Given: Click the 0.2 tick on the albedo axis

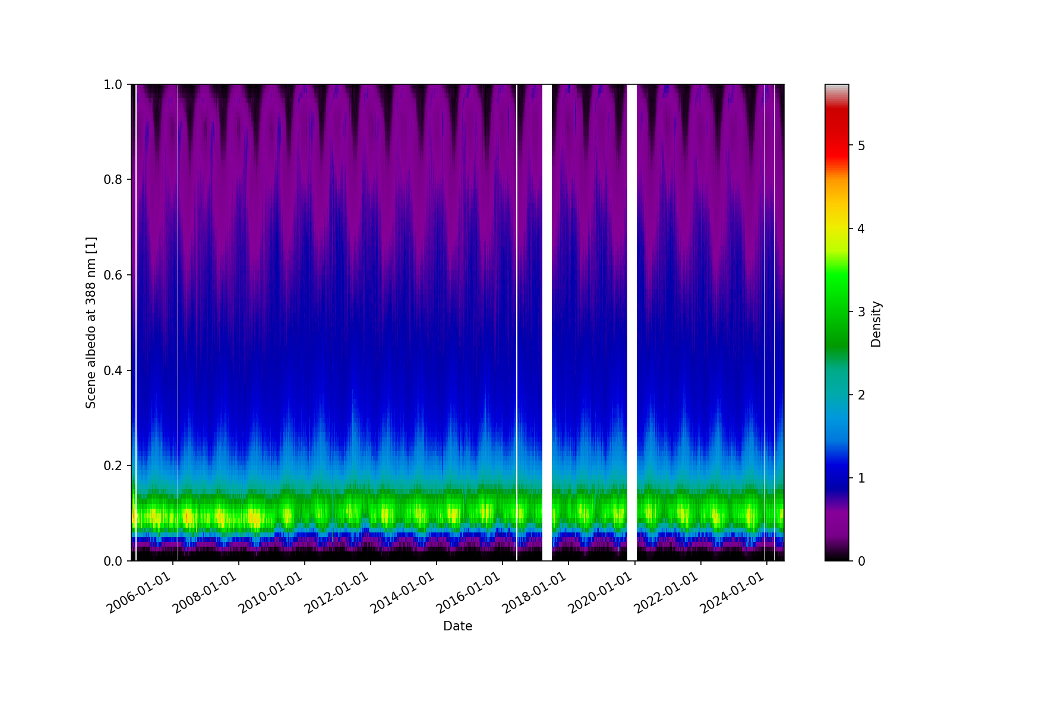Looking at the screenshot, I should tap(113, 466).
